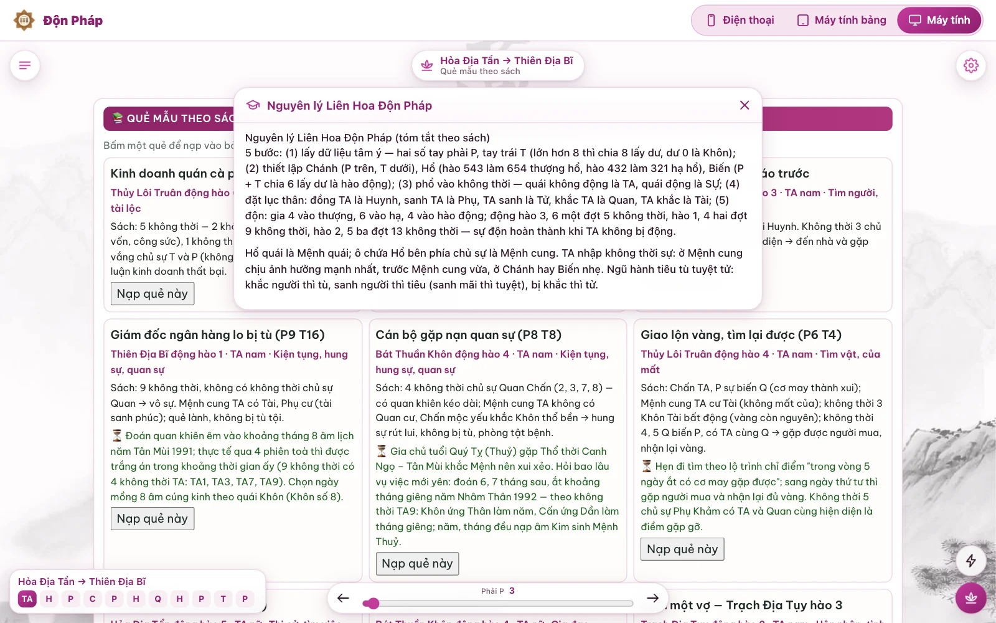Click the card title Giám đốc ngân hàng lo bị tù
Viewport: 996px width, 623px height.
click(x=218, y=335)
